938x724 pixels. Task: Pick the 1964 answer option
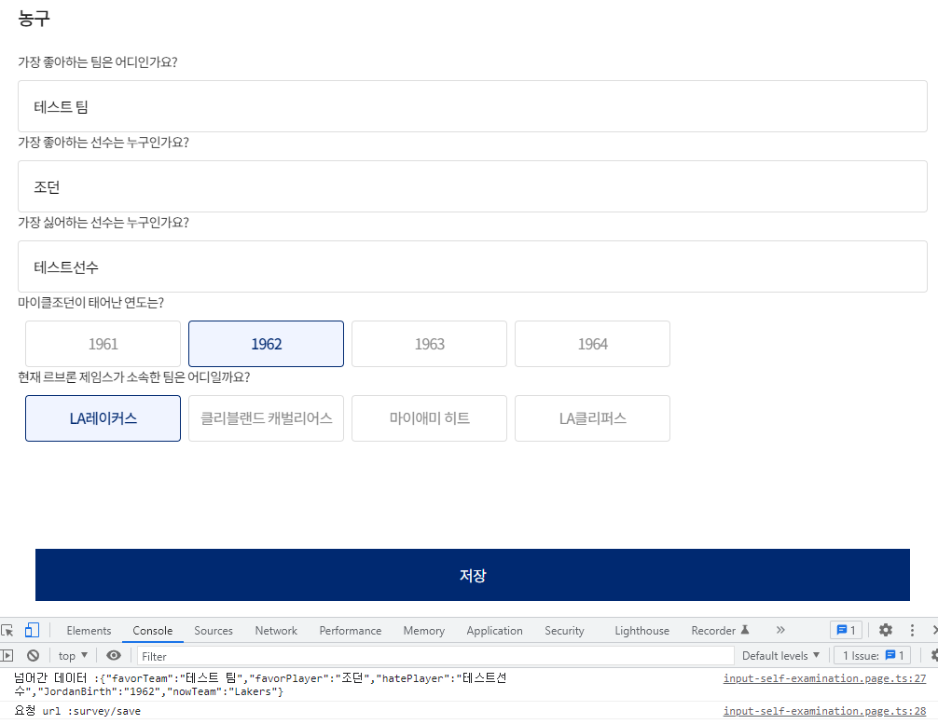pyautogui.click(x=592, y=344)
